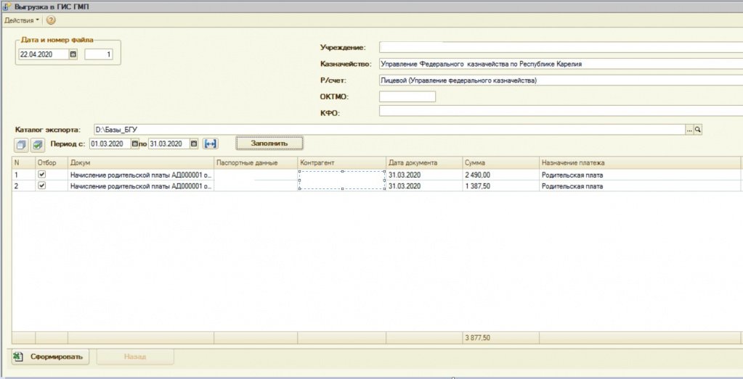The width and height of the screenshot is (743, 379).
Task: Open the file date calendar picker
Action: [x=73, y=54]
